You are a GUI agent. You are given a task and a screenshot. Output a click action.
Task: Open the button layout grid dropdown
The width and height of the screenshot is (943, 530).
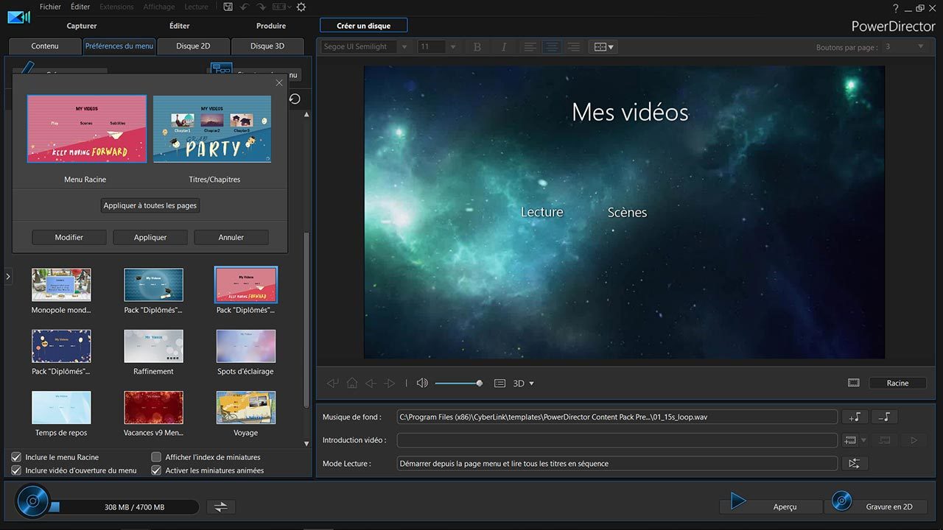coord(604,46)
